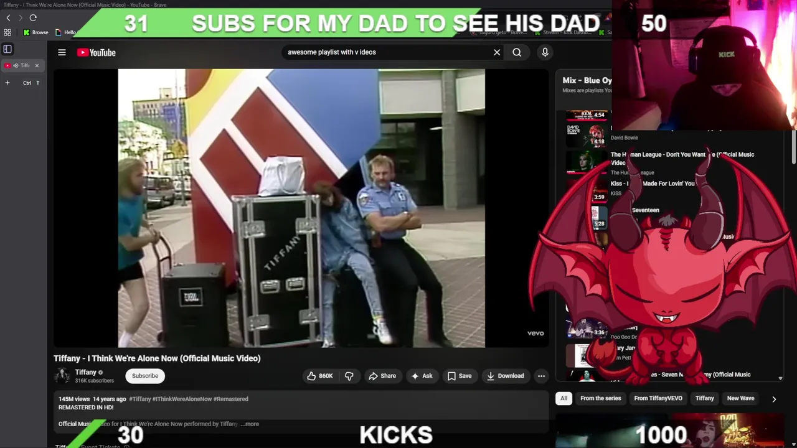Go back with browser back arrow
The image size is (797, 448).
[8, 18]
